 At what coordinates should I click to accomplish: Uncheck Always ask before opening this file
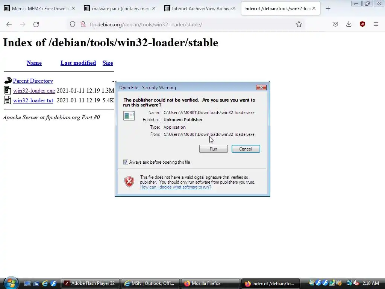126,162
